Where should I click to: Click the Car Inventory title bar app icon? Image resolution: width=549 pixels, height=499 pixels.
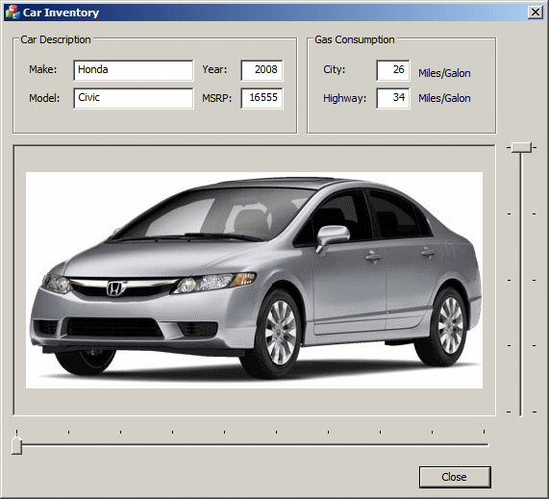point(12,12)
